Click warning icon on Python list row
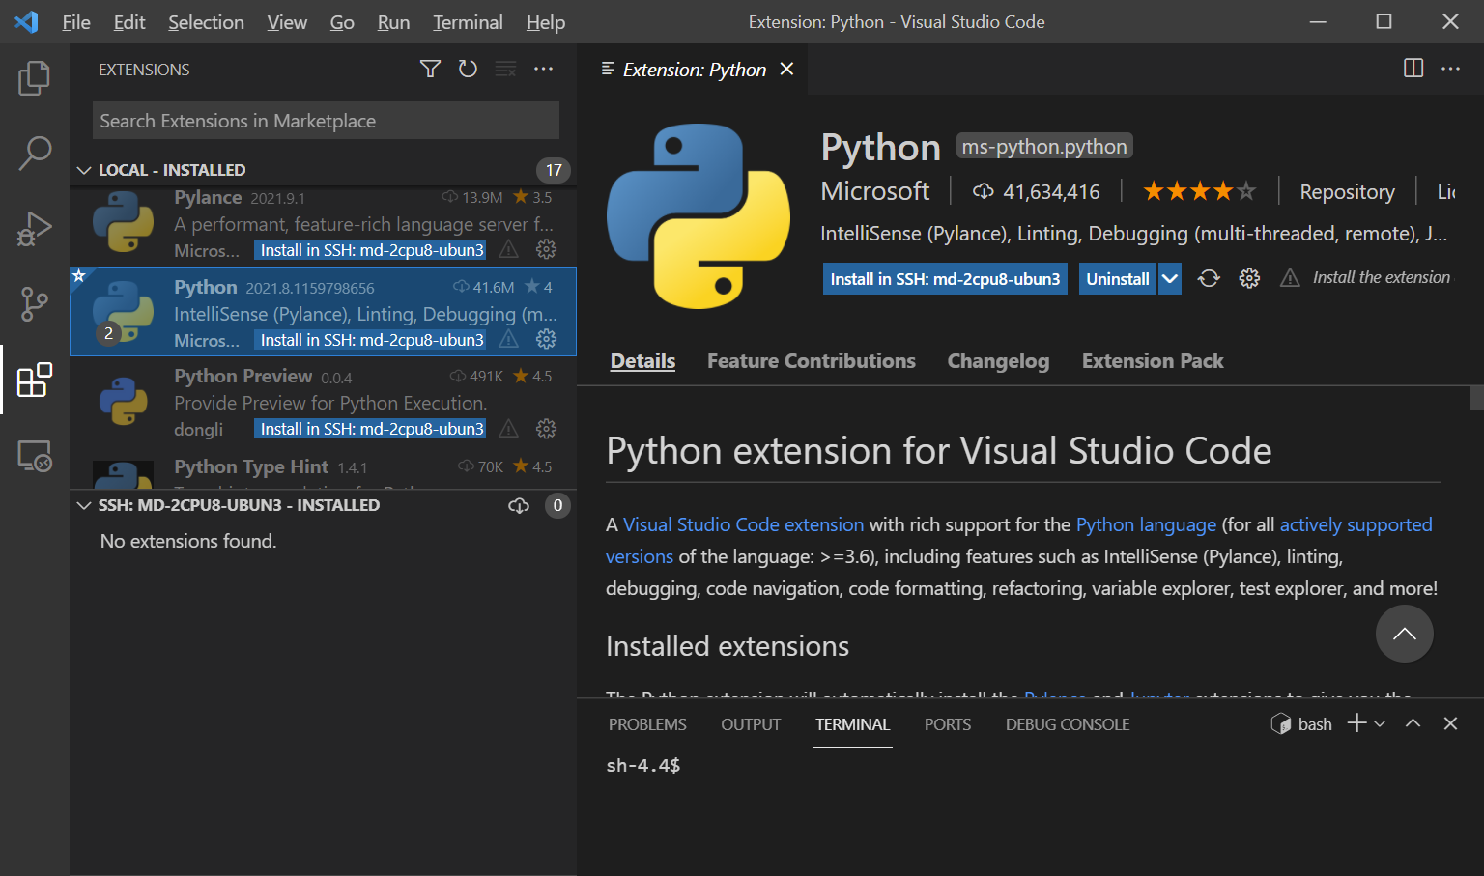The width and height of the screenshot is (1484, 876). tap(508, 339)
